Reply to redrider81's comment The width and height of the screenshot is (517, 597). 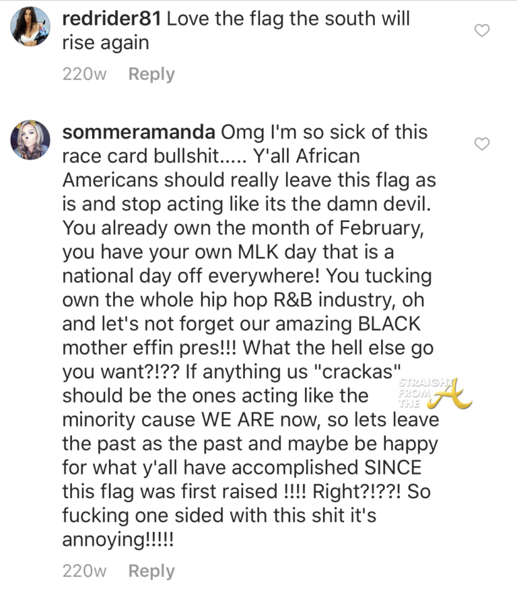(x=151, y=74)
